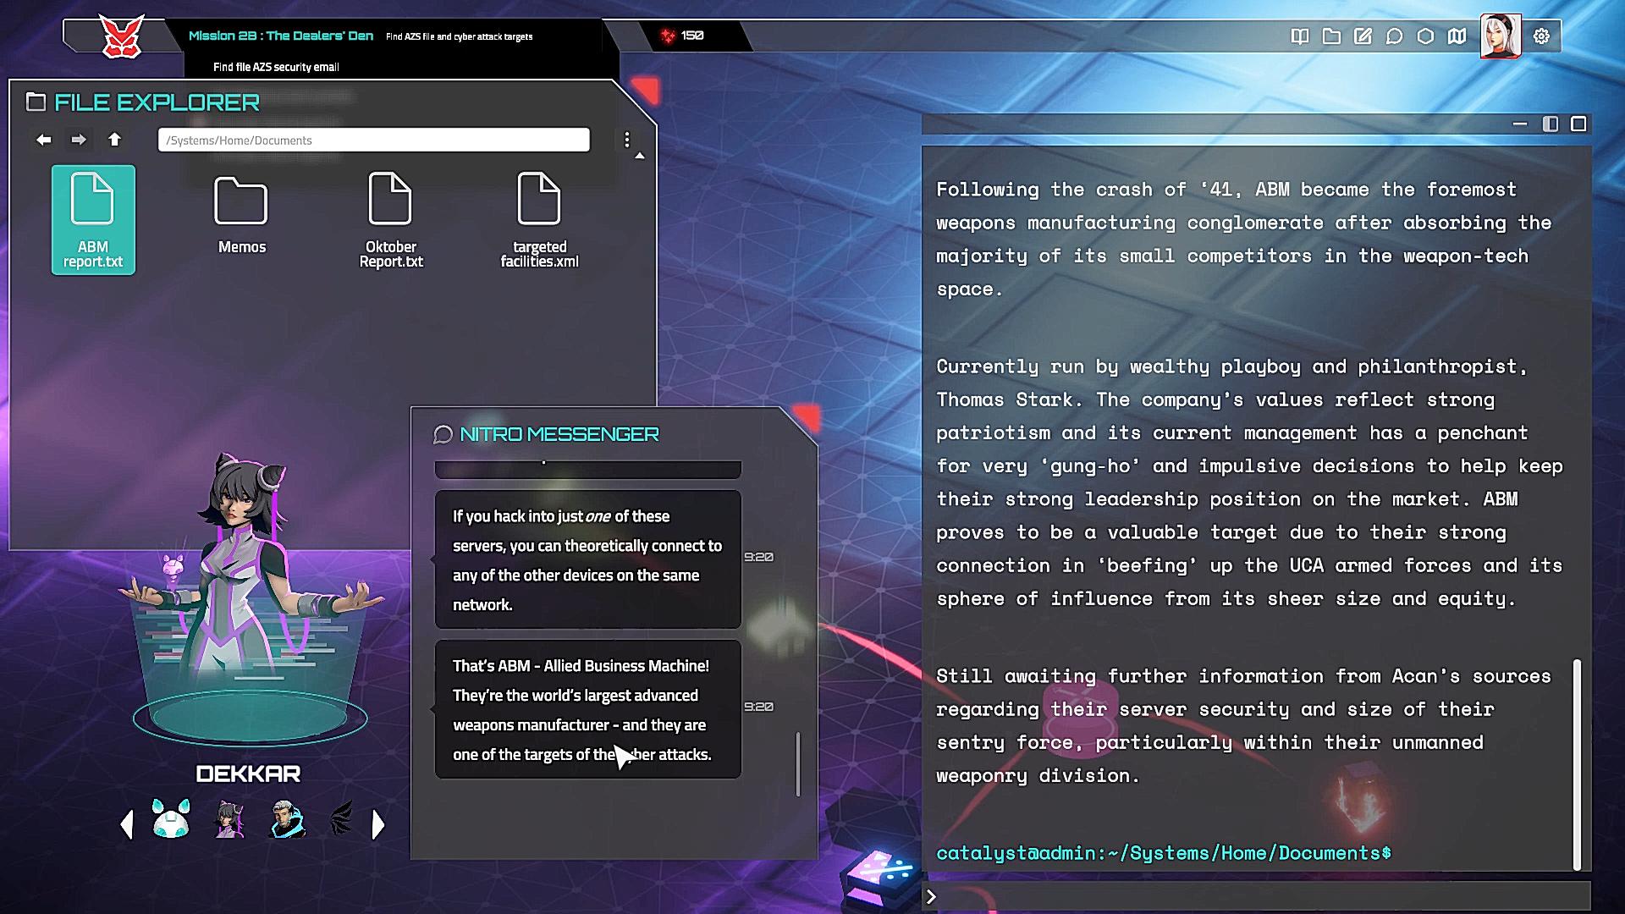The width and height of the screenshot is (1625, 914).
Task: Open the chat bubble icon in top bar
Action: (x=1394, y=36)
